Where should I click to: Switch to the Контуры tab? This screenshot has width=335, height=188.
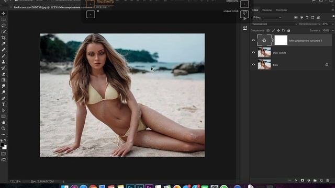coord(282,10)
